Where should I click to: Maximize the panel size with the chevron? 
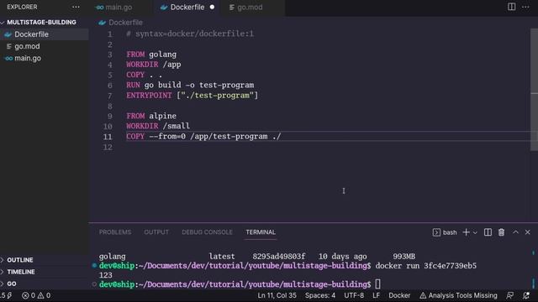click(x=515, y=232)
